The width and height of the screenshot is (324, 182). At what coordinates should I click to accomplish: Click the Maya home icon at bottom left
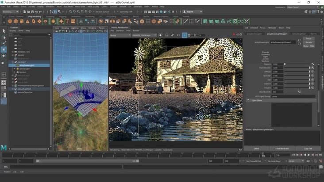click(x=4, y=148)
